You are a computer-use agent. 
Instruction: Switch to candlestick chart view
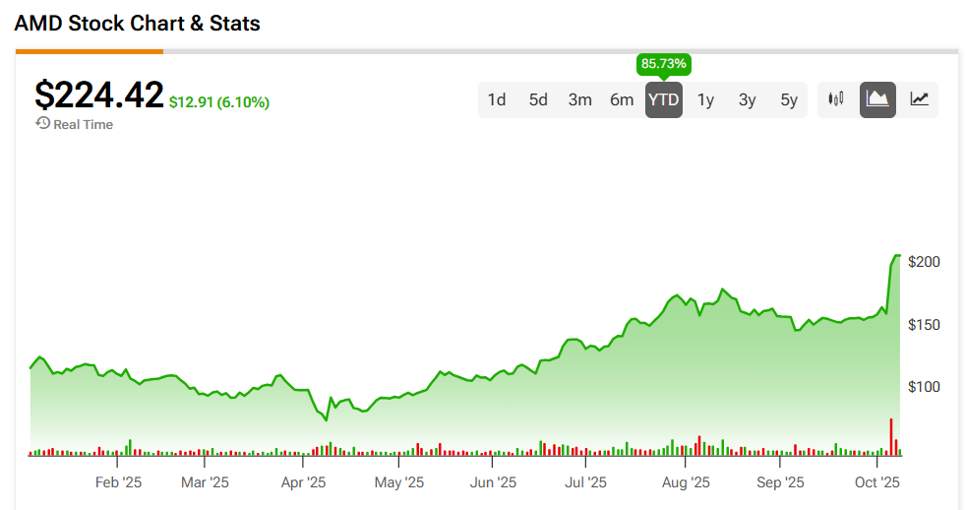click(836, 99)
